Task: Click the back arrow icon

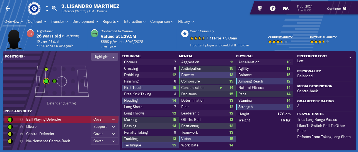Action: click(8, 8)
